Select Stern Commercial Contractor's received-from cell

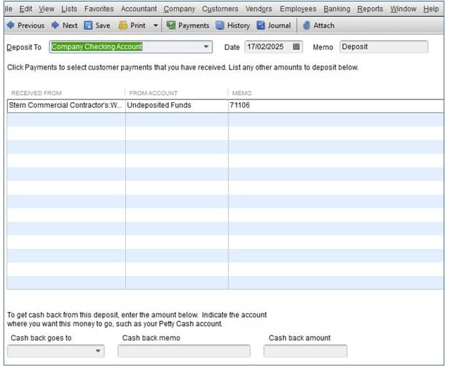coord(66,106)
